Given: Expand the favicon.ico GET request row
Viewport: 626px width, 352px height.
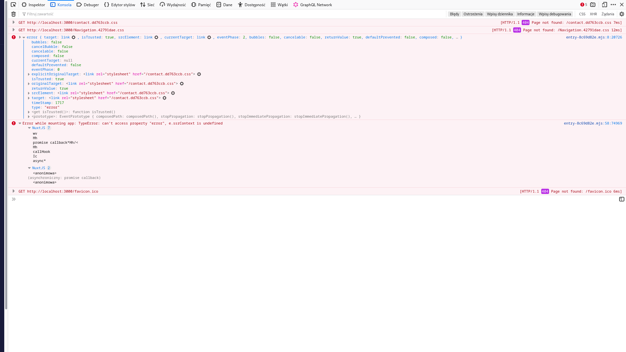Looking at the screenshot, I should [13, 191].
